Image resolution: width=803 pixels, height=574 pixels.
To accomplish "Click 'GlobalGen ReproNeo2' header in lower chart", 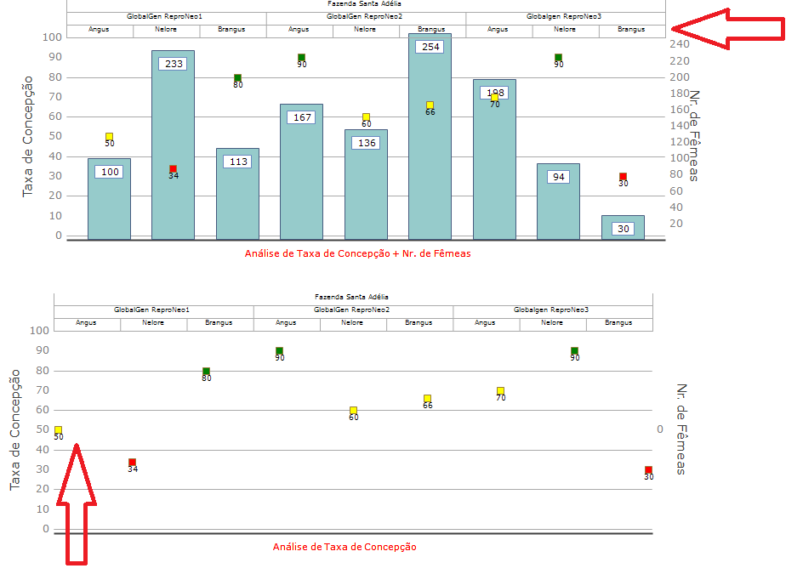I will (x=352, y=310).
